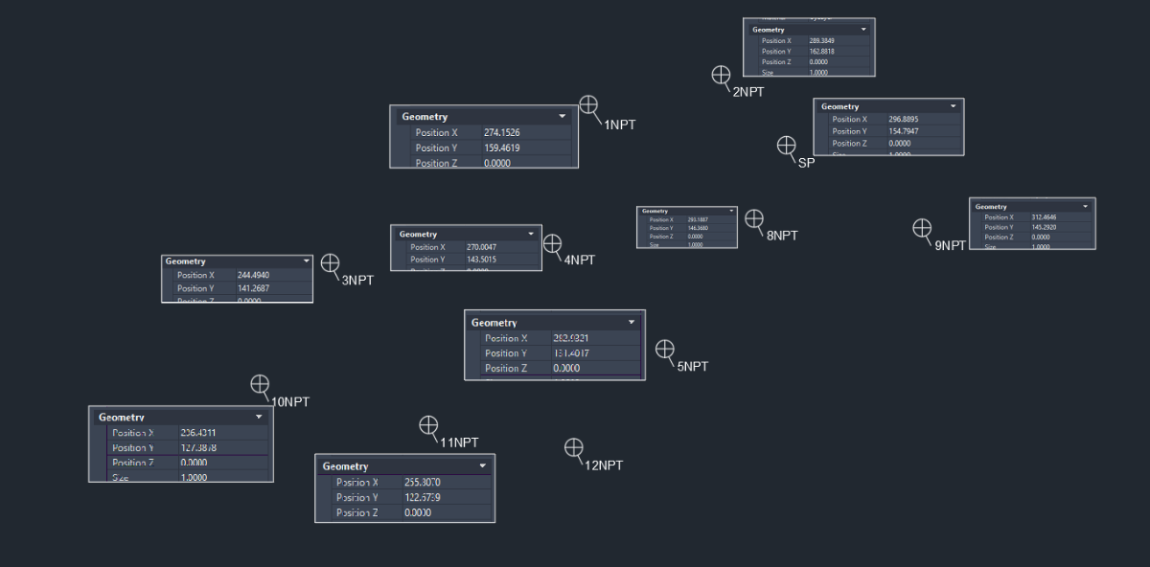Collapse the Geometry section showing X 270.0047
The image size is (1150, 567).
coord(531,234)
